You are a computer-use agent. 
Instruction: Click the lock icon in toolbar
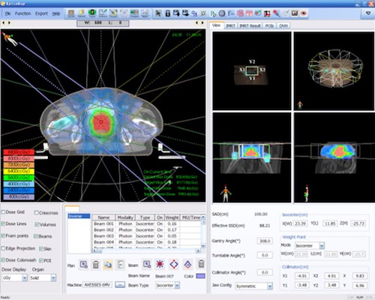167,13
